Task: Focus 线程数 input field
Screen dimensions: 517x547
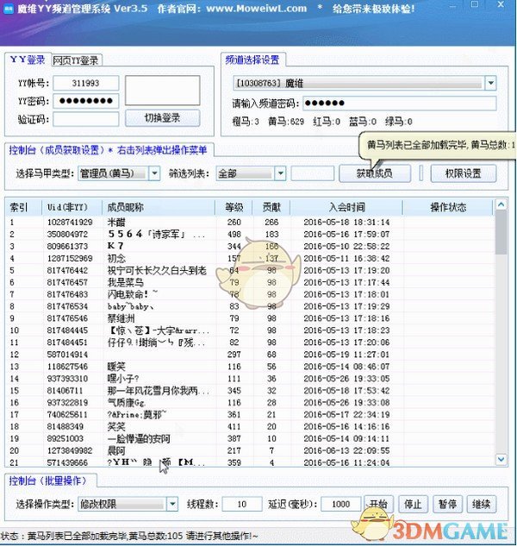Action: [x=242, y=504]
